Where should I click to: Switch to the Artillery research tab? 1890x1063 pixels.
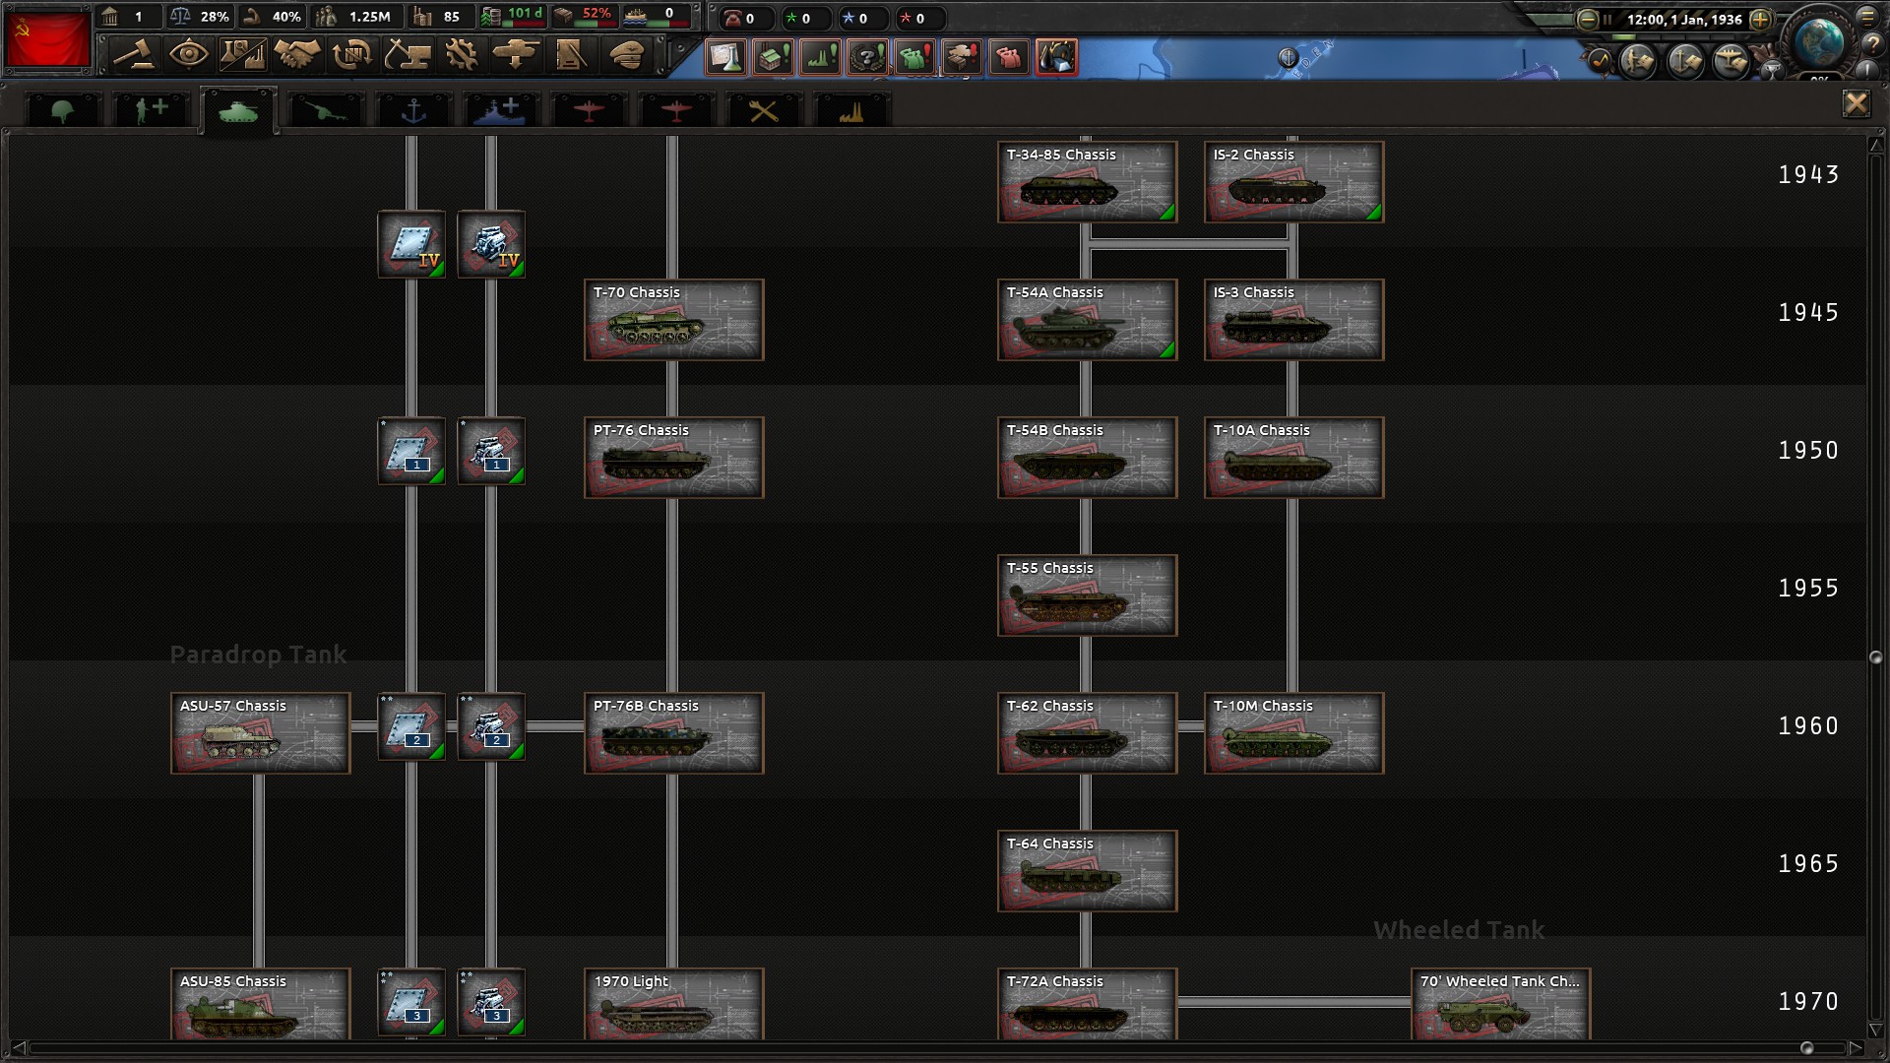click(325, 110)
